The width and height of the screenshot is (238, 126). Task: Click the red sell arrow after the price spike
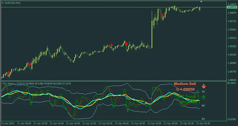[x=162, y=15]
